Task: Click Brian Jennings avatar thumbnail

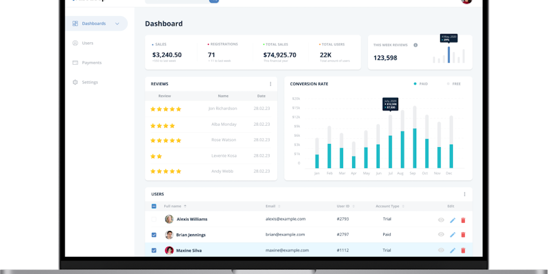Action: [x=169, y=235]
